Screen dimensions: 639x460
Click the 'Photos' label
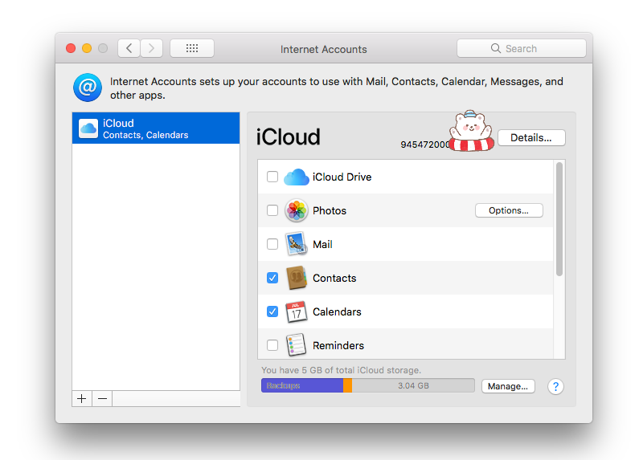[x=330, y=211]
